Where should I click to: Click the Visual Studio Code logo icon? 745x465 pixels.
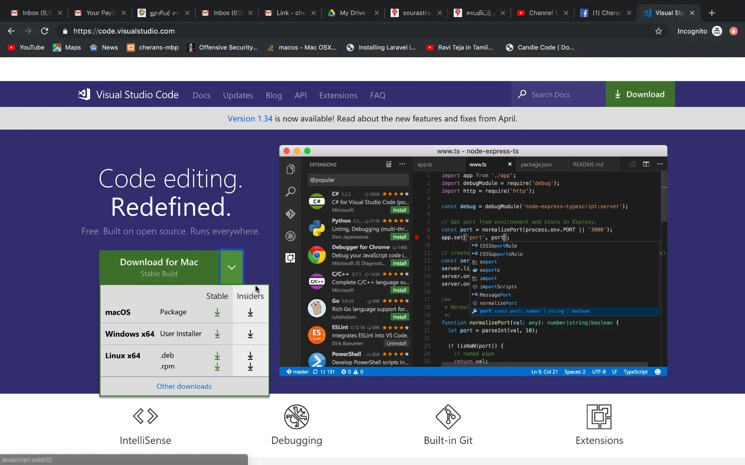(84, 94)
